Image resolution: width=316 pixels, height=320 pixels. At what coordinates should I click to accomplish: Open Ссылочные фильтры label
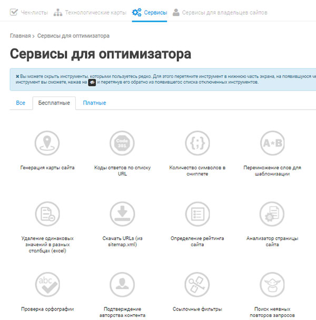[197, 309]
